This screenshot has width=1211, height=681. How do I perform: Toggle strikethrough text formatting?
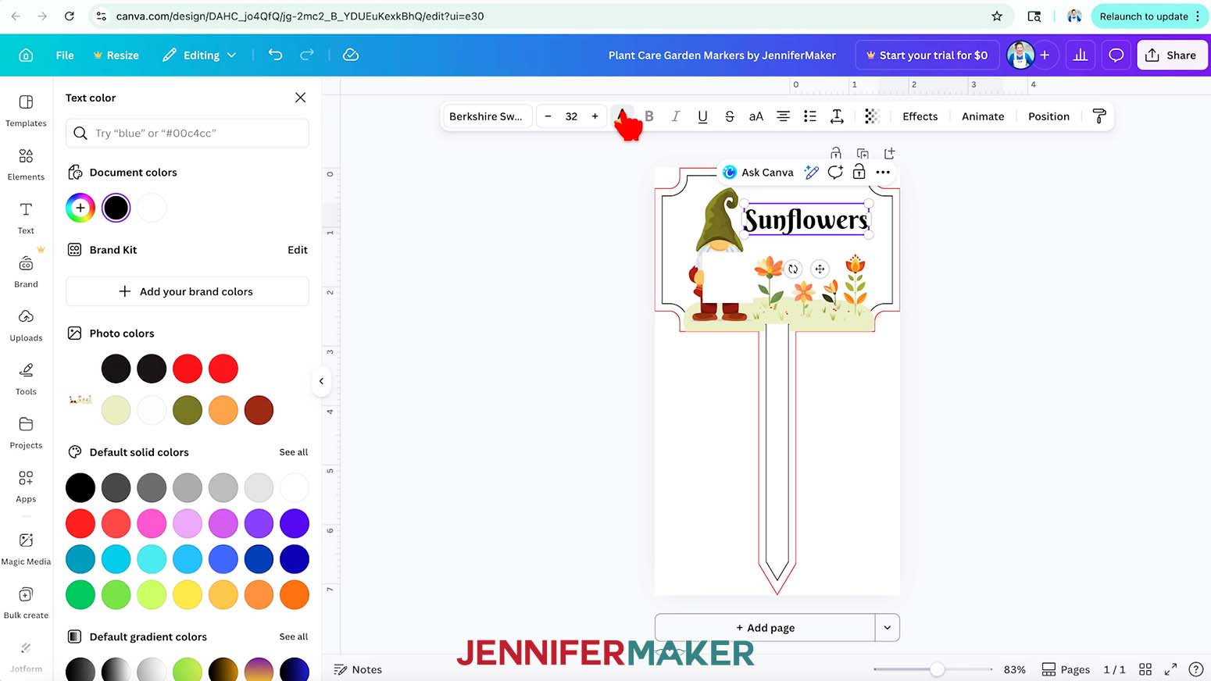729,116
